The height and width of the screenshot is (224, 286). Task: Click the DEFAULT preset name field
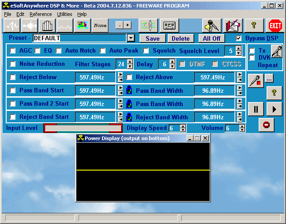tap(79, 38)
